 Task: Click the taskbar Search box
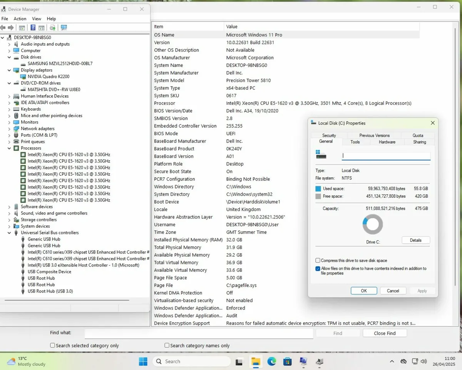pos(191,362)
